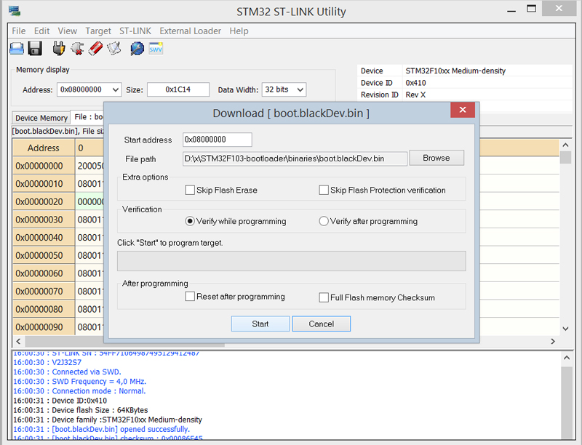
Task: Click the Revision ID value Rev X
Action: tap(415, 95)
